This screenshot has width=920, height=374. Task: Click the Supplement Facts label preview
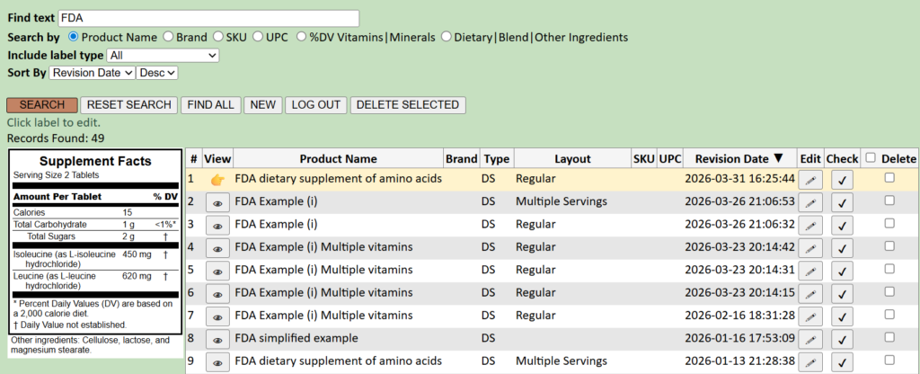point(94,241)
